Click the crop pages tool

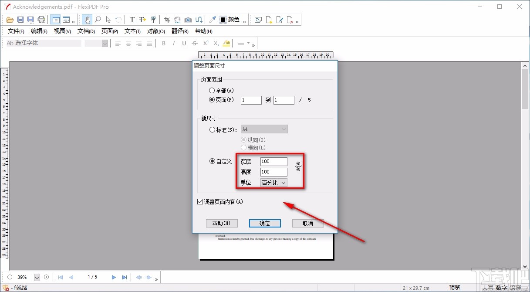(167, 19)
